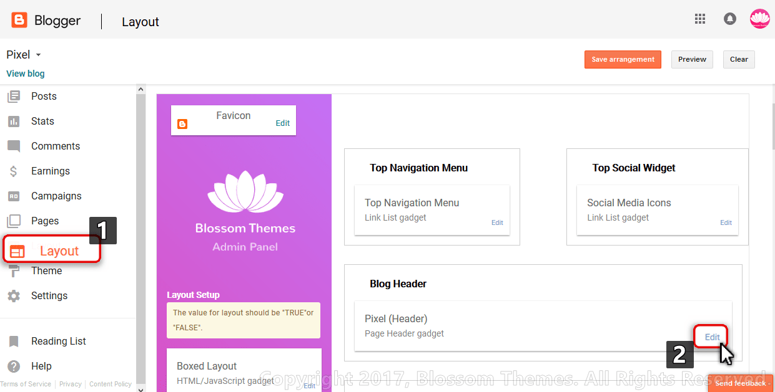Click the Earnings dollar icon
The height and width of the screenshot is (392, 775).
click(x=14, y=171)
